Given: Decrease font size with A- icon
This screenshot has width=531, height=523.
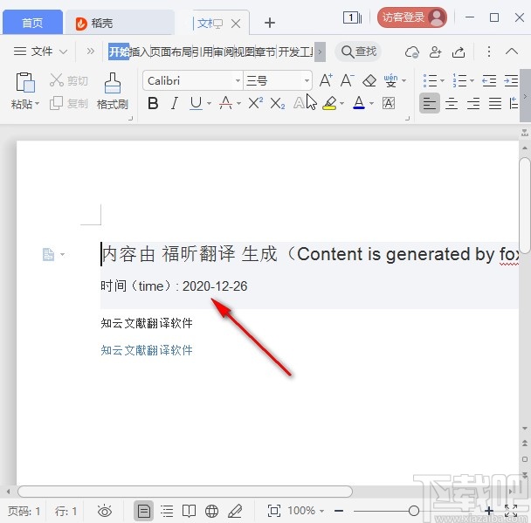Looking at the screenshot, I should pyautogui.click(x=347, y=80).
